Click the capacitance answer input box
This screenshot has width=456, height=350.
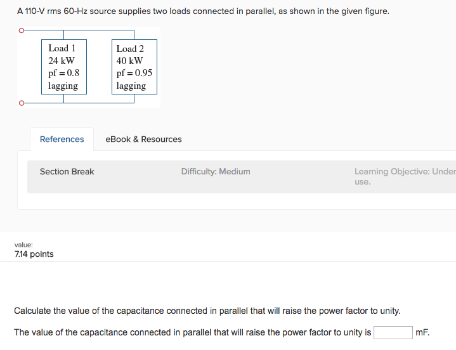click(x=393, y=333)
